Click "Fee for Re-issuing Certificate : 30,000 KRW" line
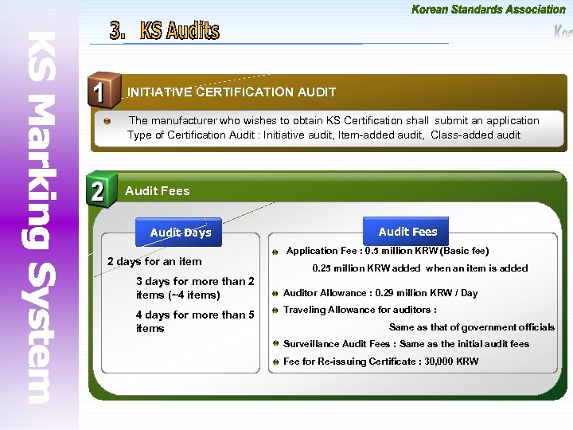 point(380,362)
